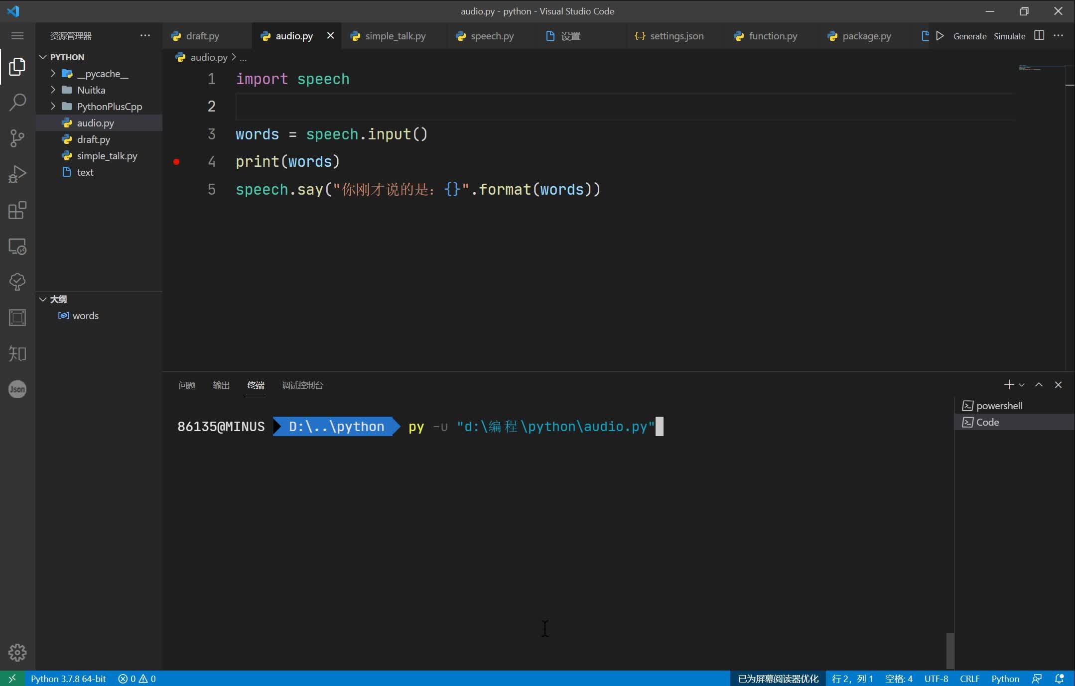
Task: Open the Remote Explorer icon
Action: tap(17, 246)
